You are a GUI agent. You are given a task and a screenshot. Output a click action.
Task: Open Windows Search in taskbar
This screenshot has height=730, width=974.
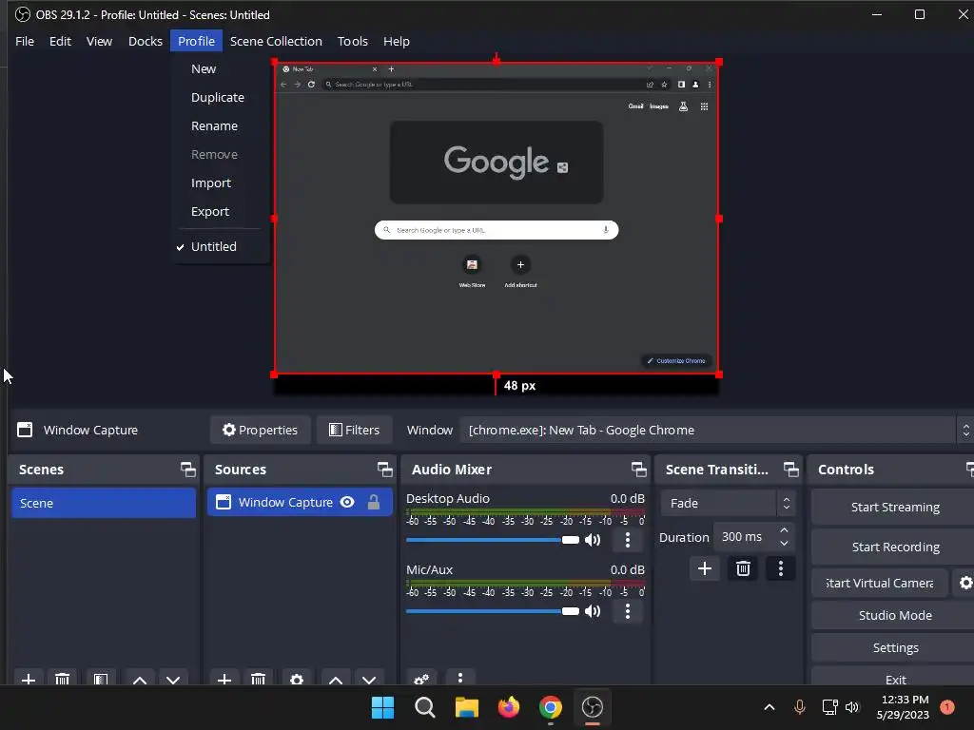[425, 707]
